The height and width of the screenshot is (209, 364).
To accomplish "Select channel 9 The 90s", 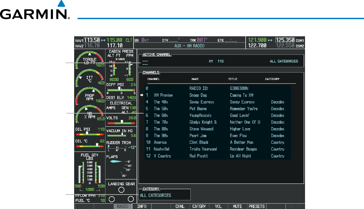I will click(217, 136).
